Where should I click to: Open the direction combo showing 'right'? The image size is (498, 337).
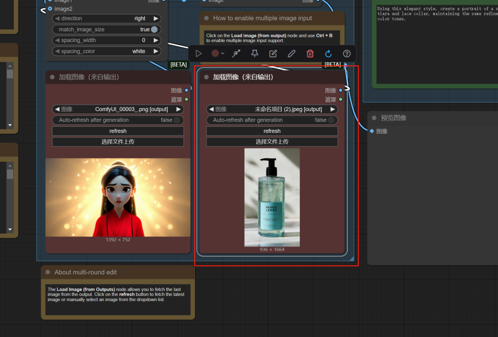click(x=107, y=18)
